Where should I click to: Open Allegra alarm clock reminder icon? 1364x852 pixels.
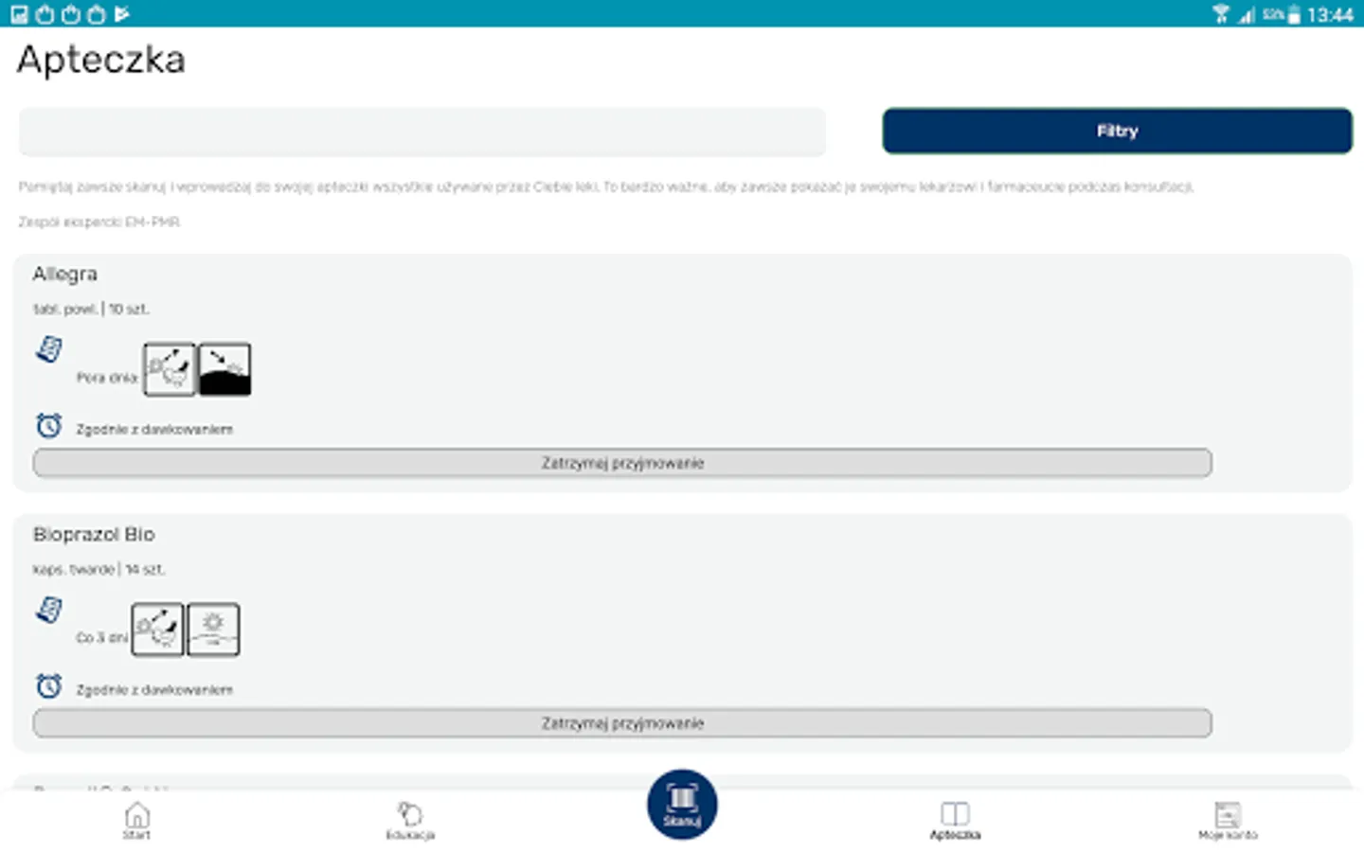point(49,426)
